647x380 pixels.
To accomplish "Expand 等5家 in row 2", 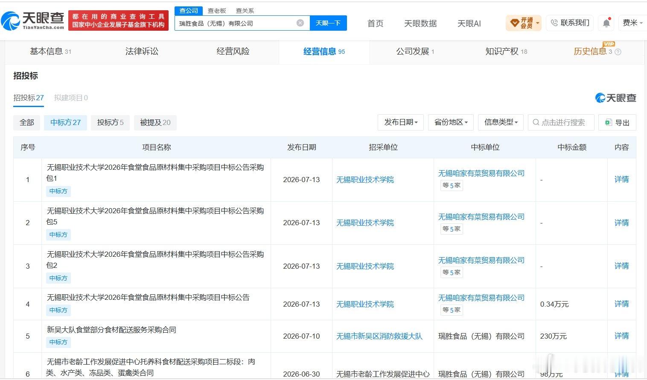I will coord(452,229).
